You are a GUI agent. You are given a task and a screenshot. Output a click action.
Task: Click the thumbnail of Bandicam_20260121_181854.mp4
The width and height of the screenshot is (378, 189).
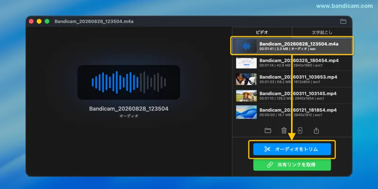tap(246, 112)
